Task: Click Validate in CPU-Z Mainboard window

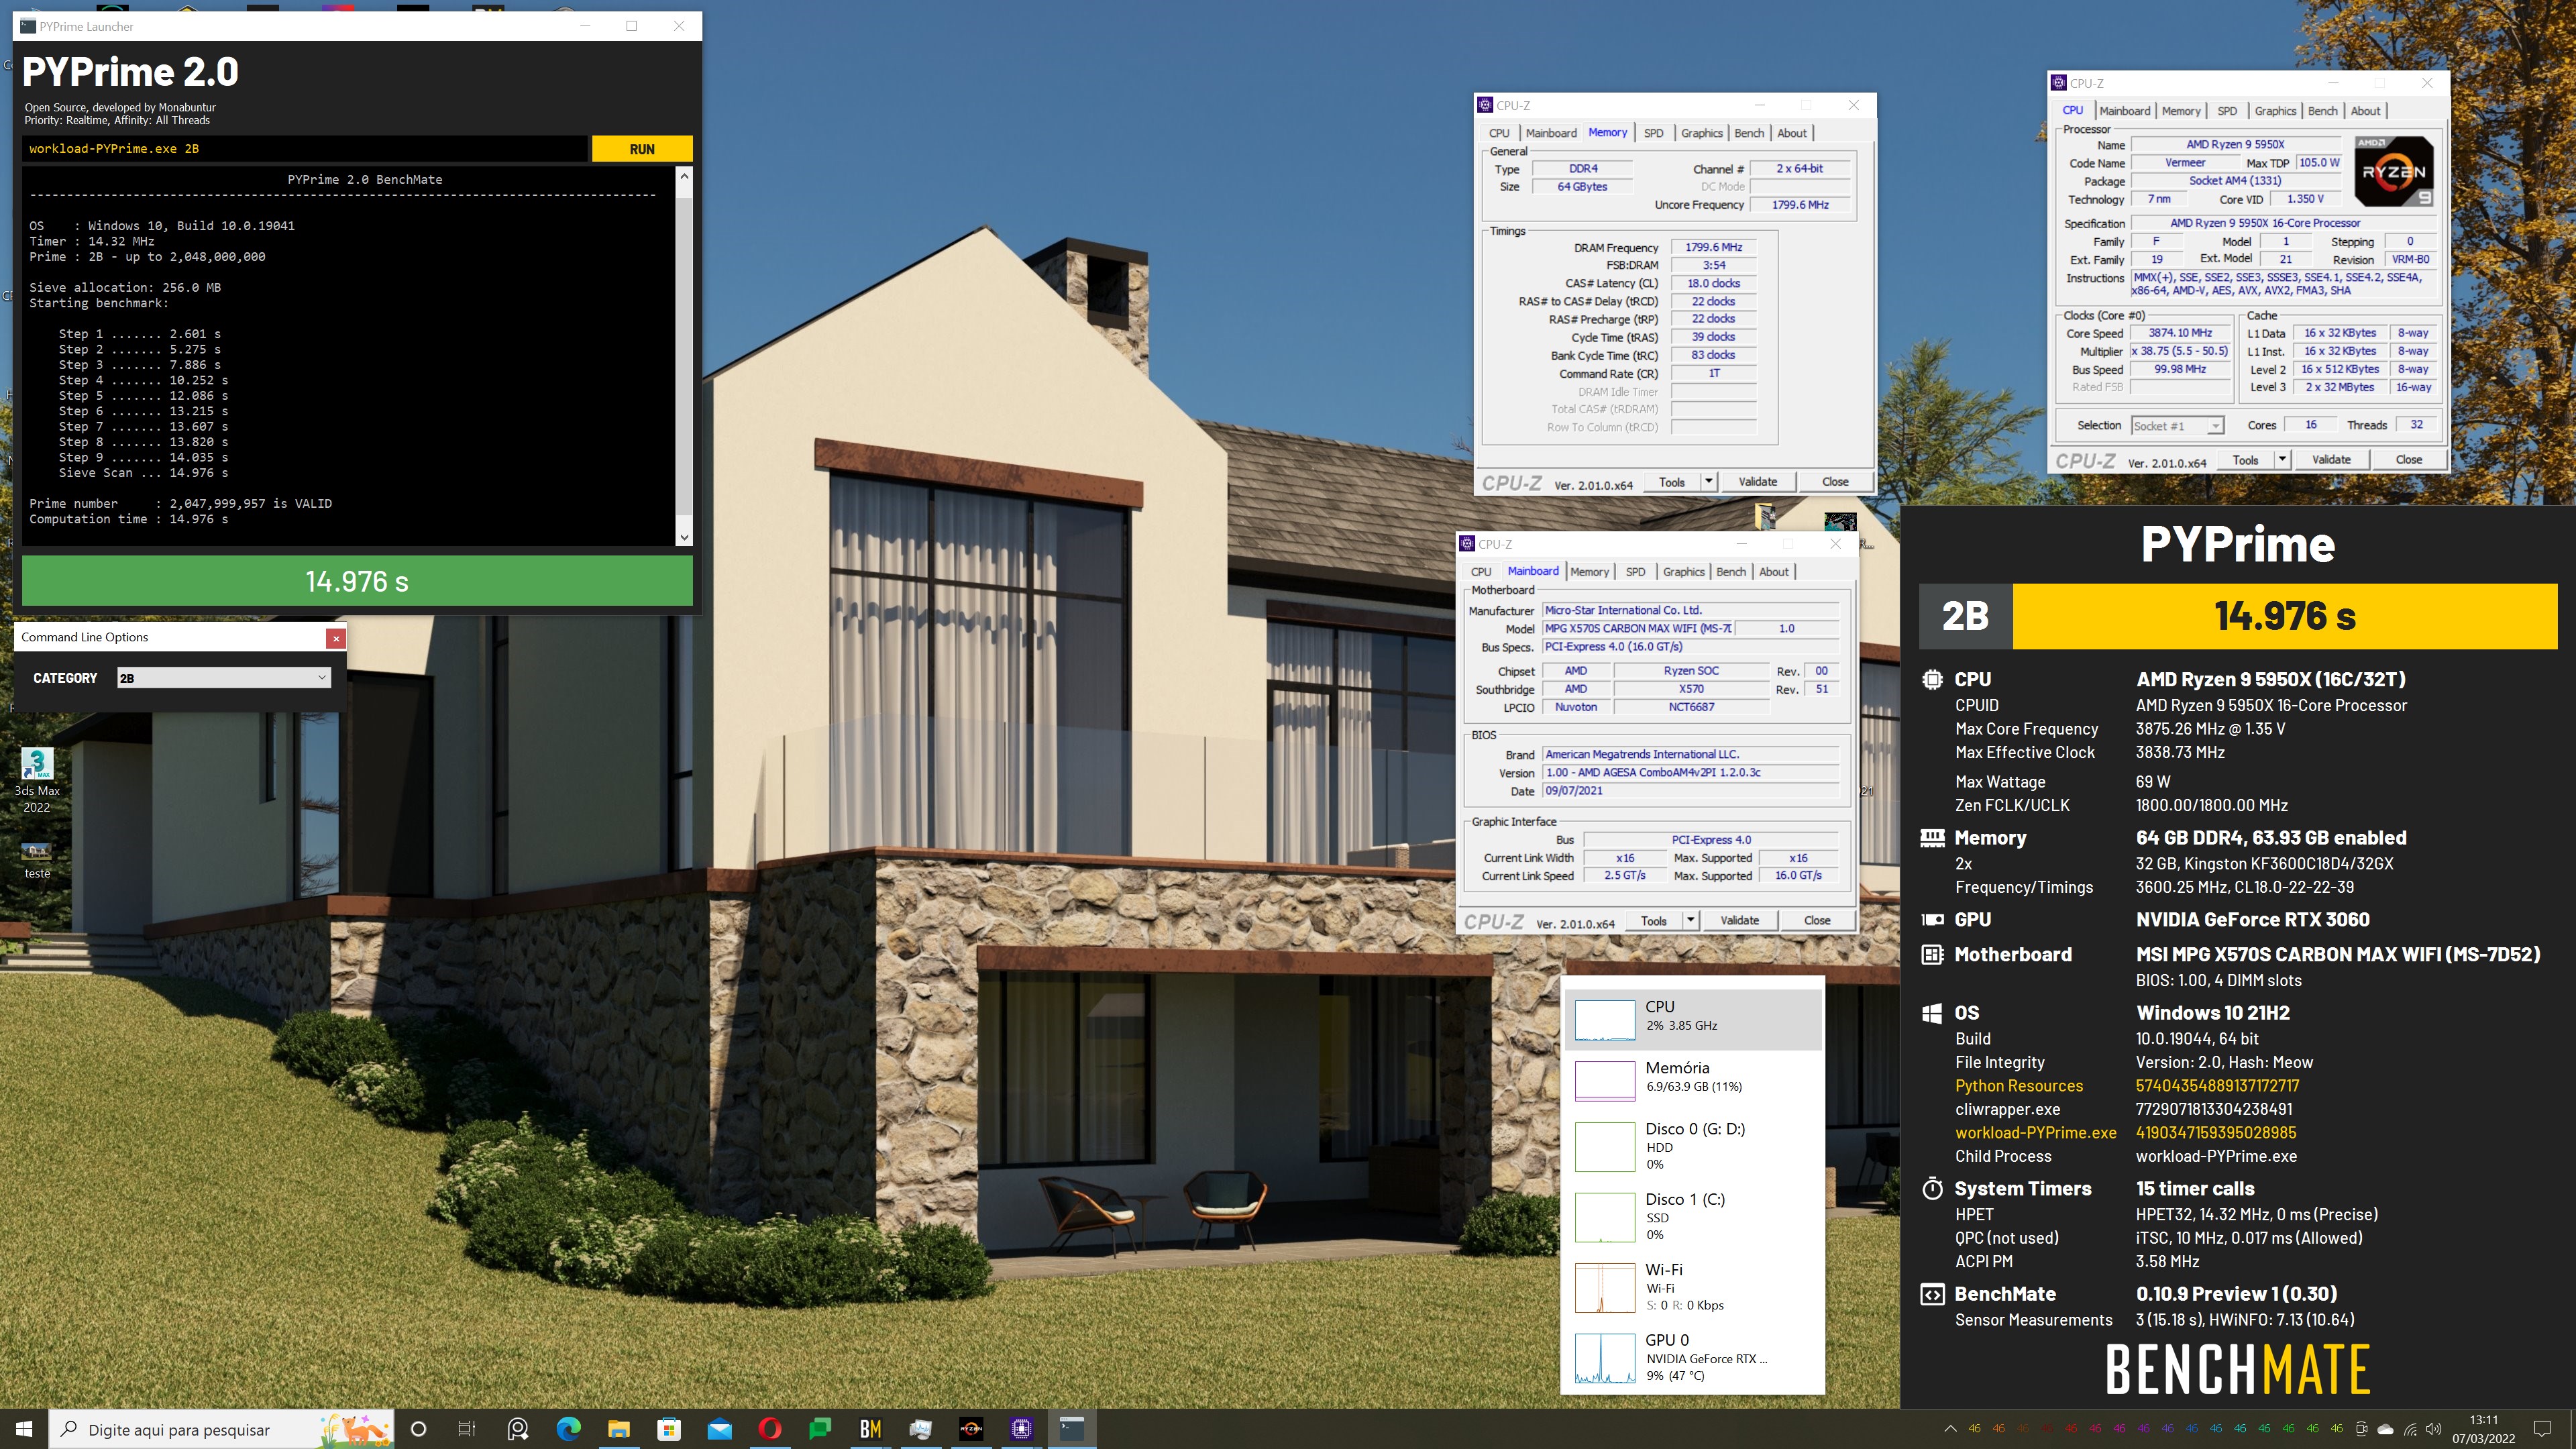Action: pyautogui.click(x=1739, y=921)
